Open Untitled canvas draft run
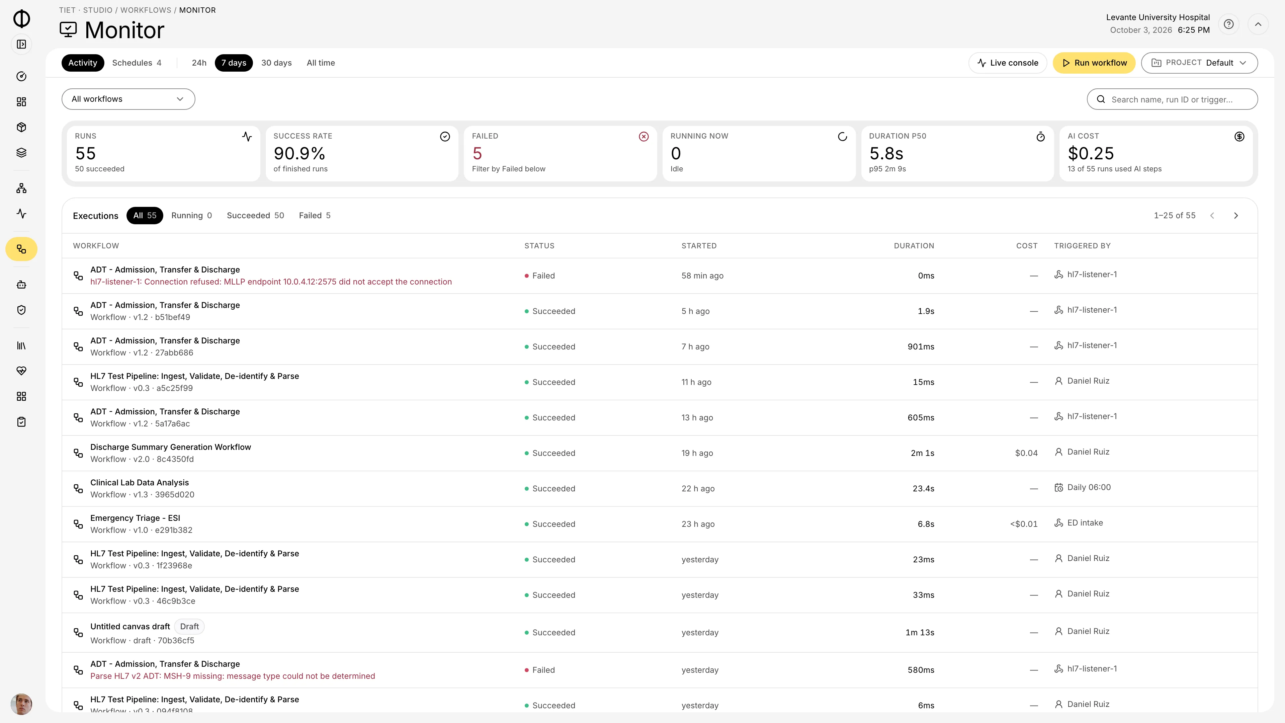The image size is (1285, 723). [x=660, y=633]
